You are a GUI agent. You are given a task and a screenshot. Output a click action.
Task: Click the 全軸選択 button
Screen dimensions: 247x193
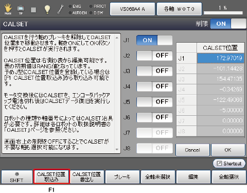[x=229, y=177]
